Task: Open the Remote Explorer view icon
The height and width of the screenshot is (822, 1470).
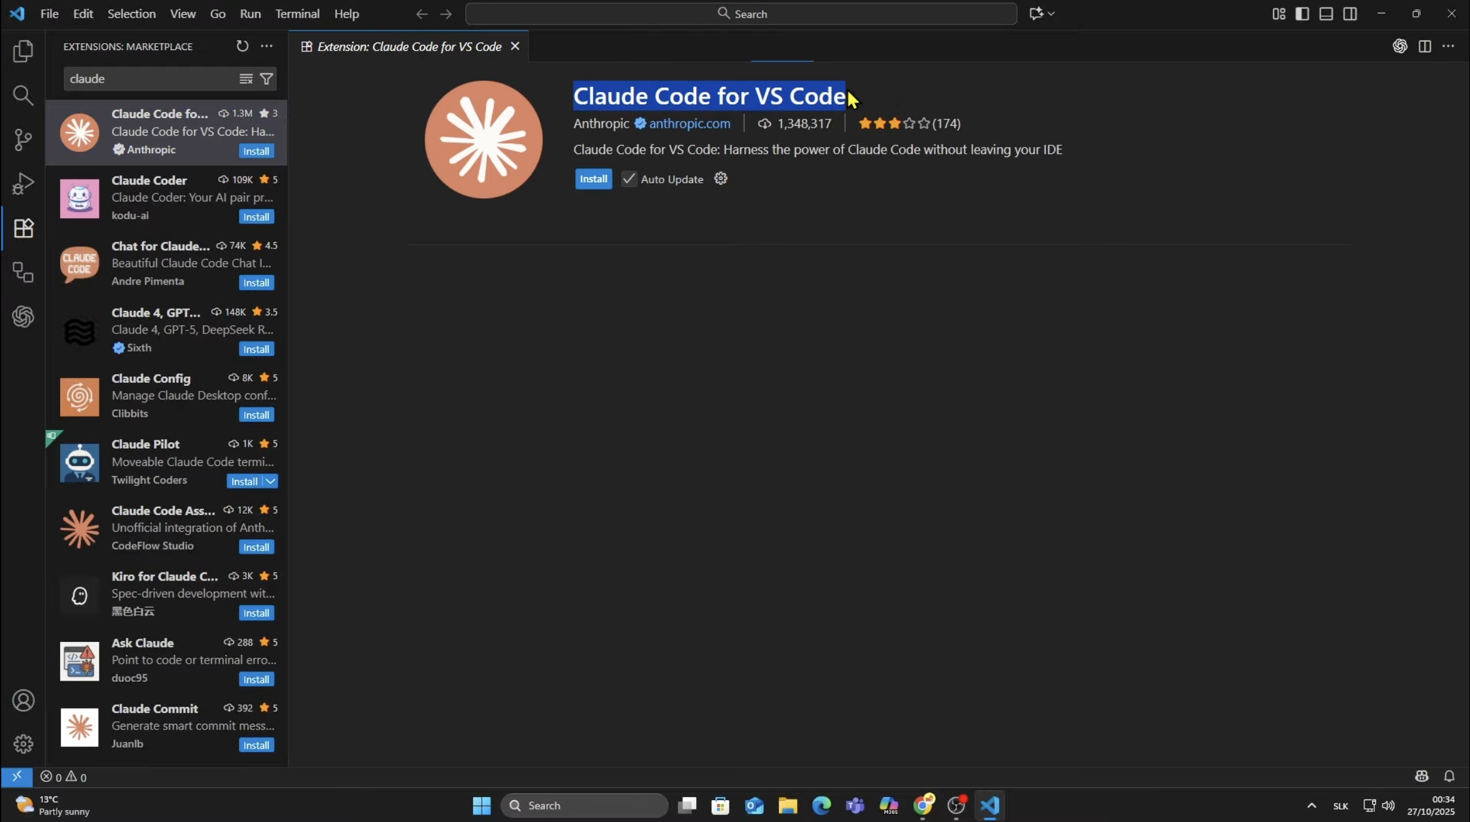Action: (23, 272)
